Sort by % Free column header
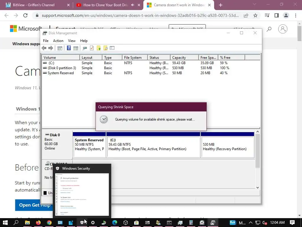Viewport: 302px width, 227px height. (x=232, y=58)
